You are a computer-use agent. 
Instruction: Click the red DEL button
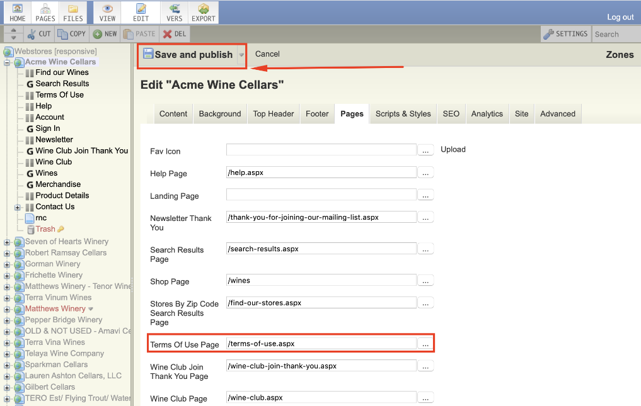click(x=175, y=34)
